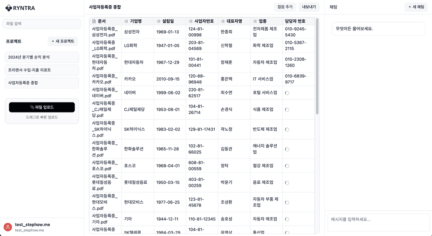Click the loading spinner in CJ제일제당 row
Screen dimensions: 432x236
(x=287, y=110)
